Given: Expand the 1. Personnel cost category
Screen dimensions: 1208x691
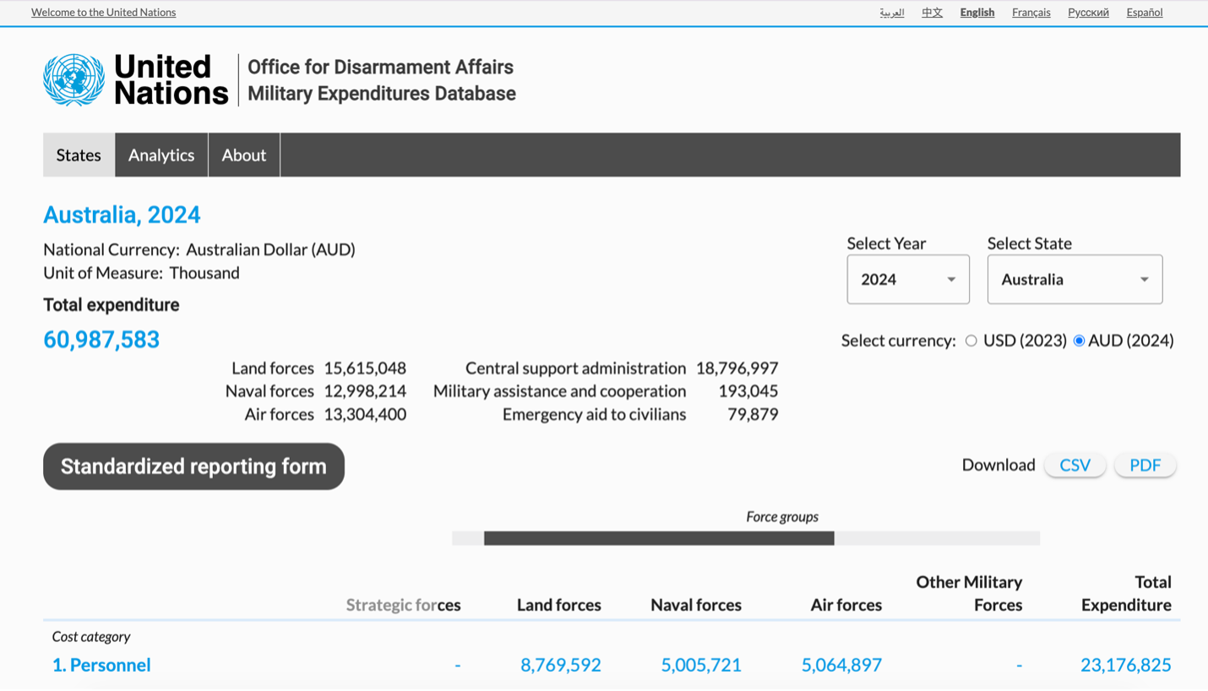Looking at the screenshot, I should (101, 665).
